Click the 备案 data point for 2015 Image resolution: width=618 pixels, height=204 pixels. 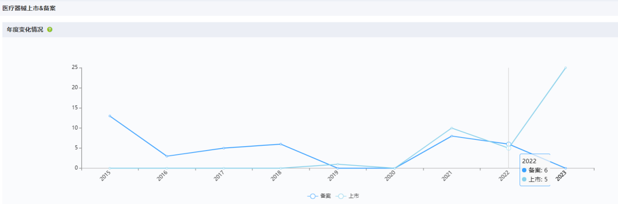110,116
